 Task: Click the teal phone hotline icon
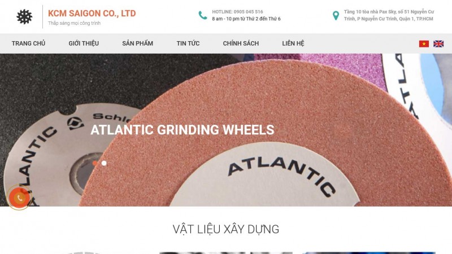[x=203, y=15]
